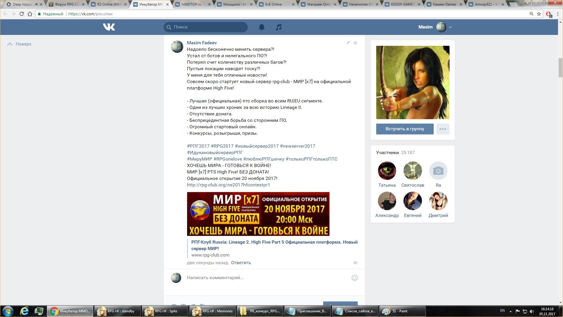Open the notifications bell

(262, 27)
